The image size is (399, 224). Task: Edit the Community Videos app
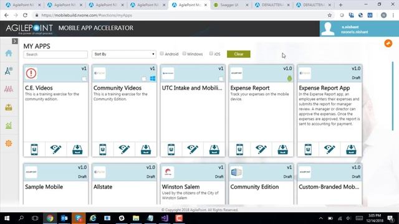(124, 149)
